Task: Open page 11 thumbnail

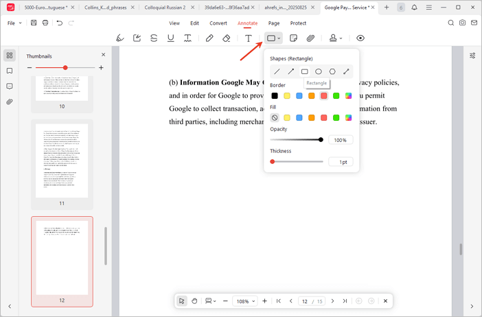Action: point(62,161)
